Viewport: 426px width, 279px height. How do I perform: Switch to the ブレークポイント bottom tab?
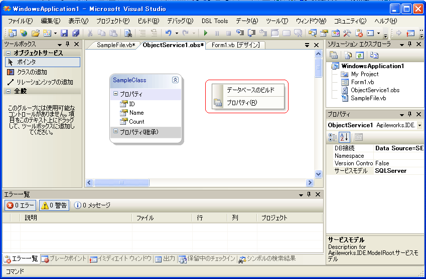[x=64, y=259]
